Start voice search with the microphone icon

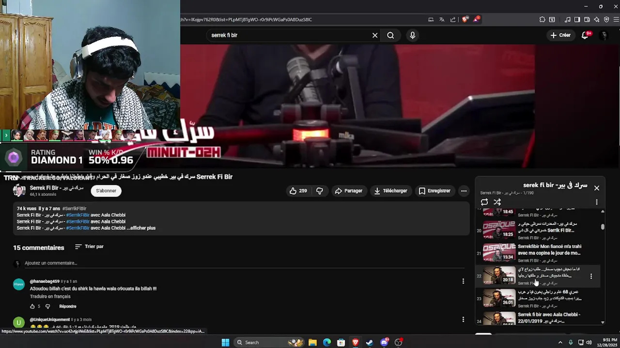point(413,35)
